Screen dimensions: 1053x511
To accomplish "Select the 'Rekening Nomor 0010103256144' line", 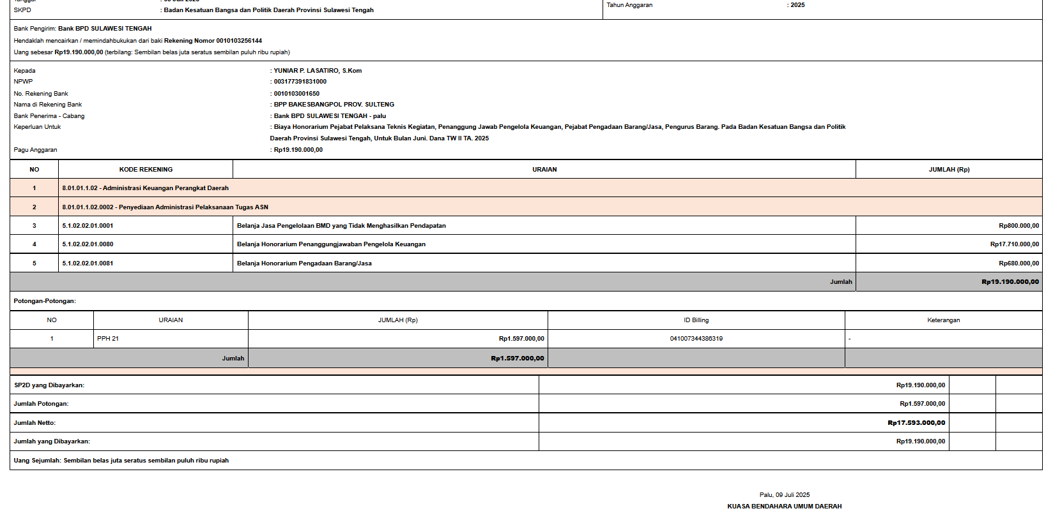I will [138, 41].
